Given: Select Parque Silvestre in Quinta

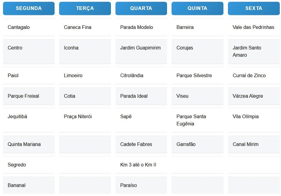Looking at the screenshot, I should pyautogui.click(x=194, y=75).
